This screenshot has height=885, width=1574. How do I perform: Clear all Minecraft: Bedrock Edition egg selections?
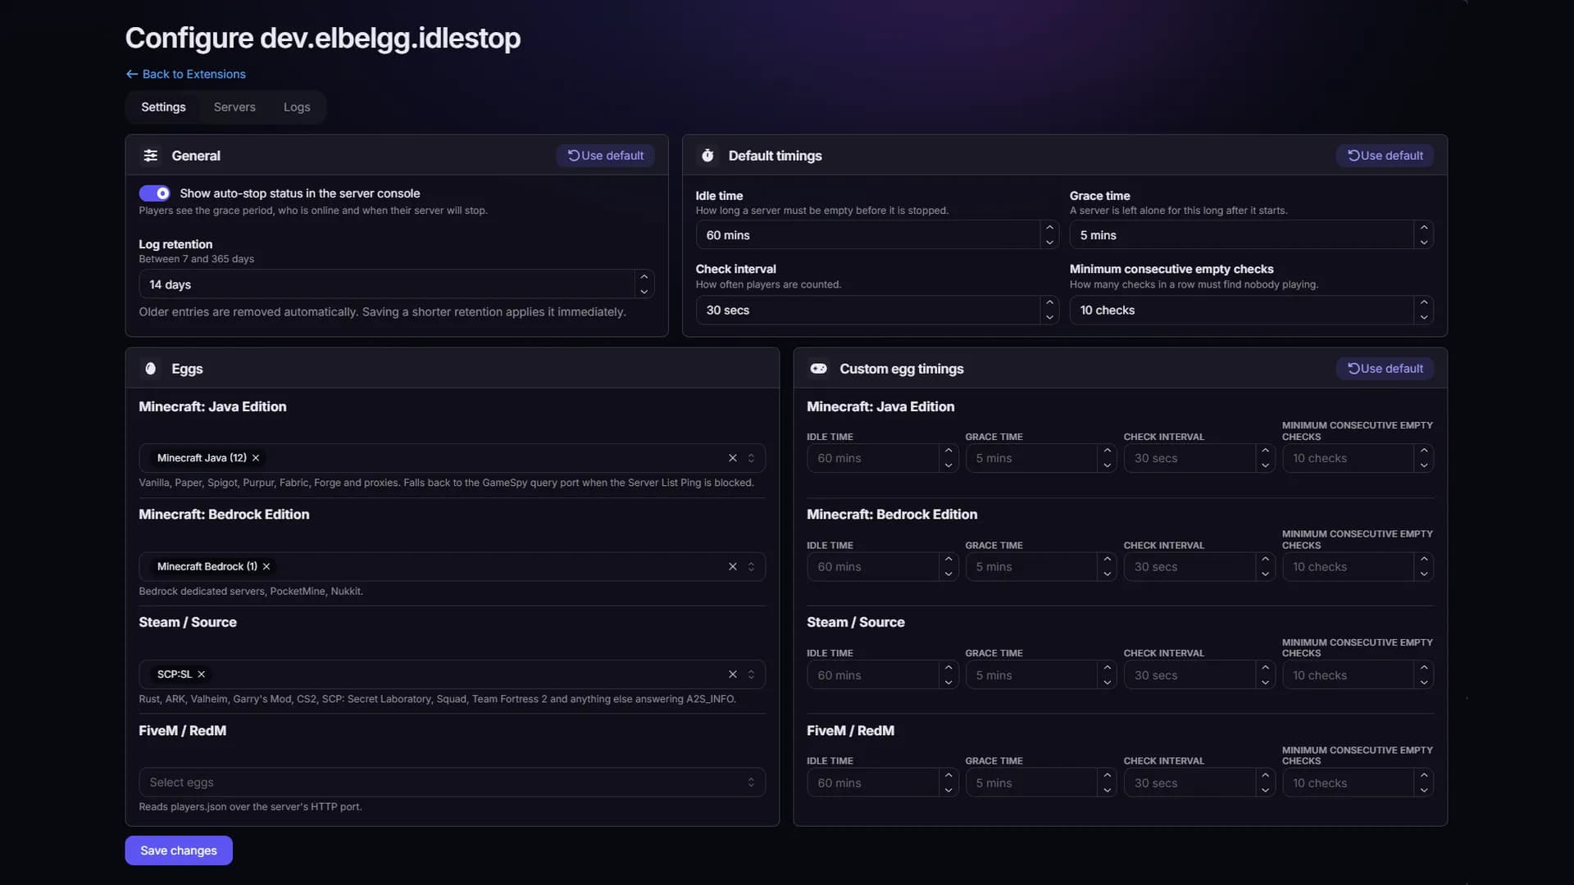point(733,566)
